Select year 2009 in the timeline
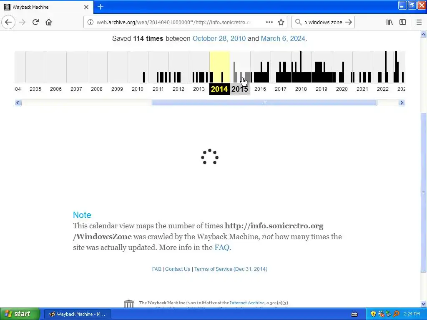Image resolution: width=427 pixels, height=320 pixels. click(117, 89)
